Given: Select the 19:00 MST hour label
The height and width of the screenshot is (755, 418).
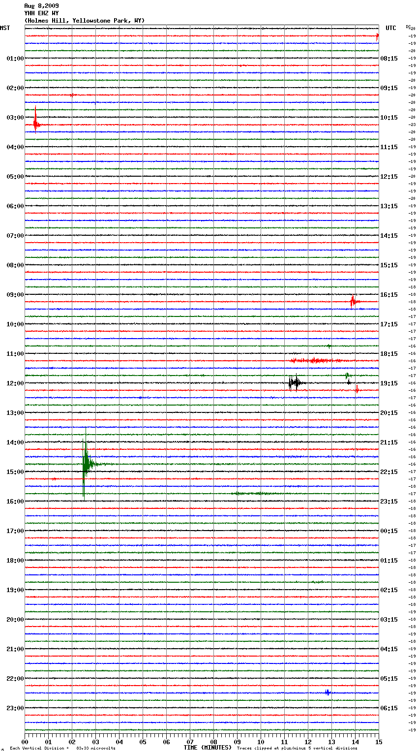Looking at the screenshot, I should pyautogui.click(x=15, y=590).
